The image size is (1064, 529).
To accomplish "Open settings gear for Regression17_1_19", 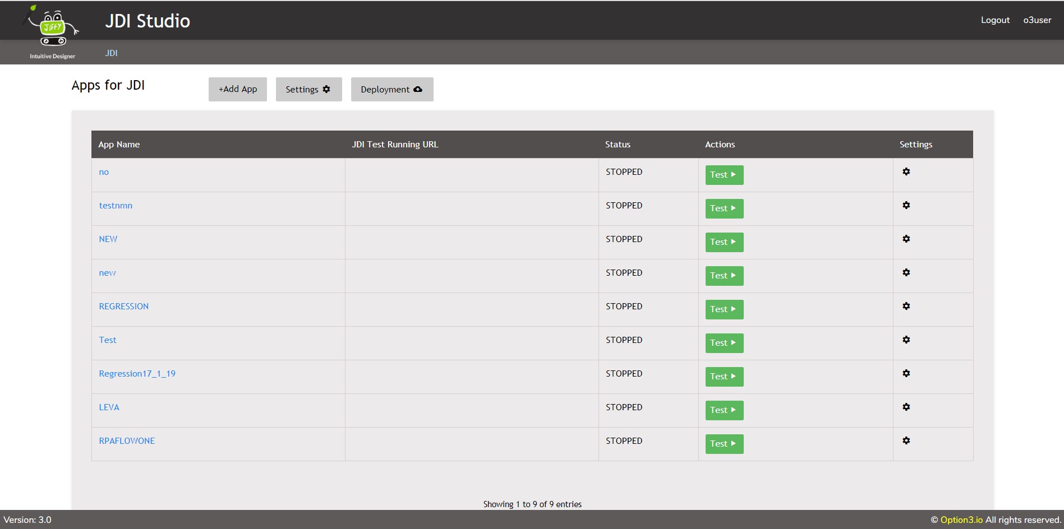I will [x=906, y=373].
